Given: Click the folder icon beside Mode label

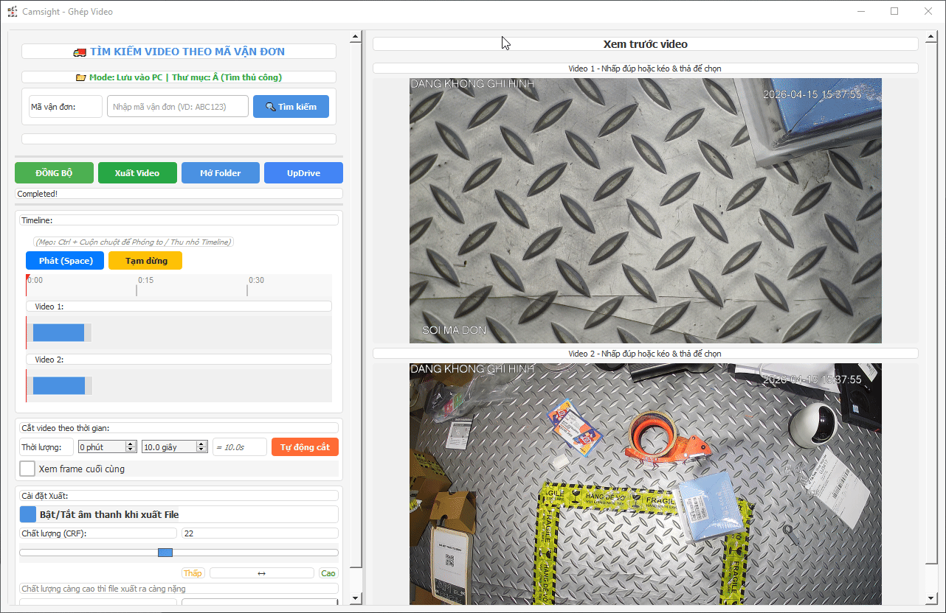Looking at the screenshot, I should [81, 77].
